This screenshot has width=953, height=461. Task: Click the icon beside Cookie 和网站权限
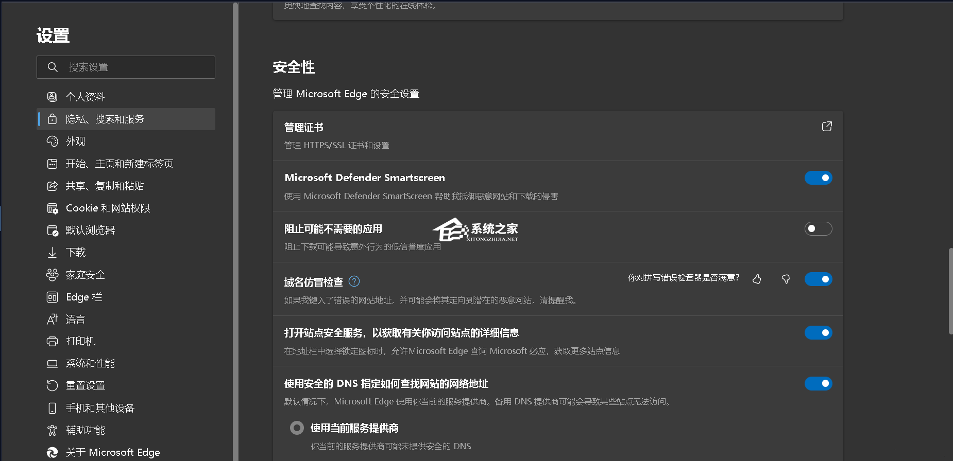52,208
